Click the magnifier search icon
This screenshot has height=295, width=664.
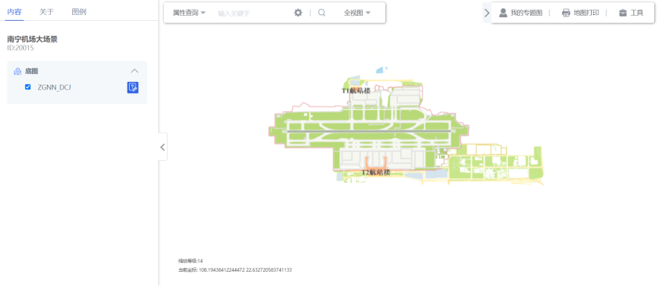point(321,13)
